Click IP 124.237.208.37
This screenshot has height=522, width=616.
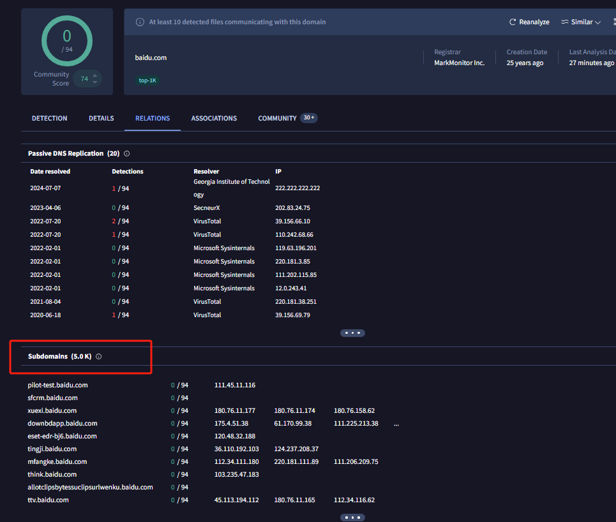click(x=296, y=449)
